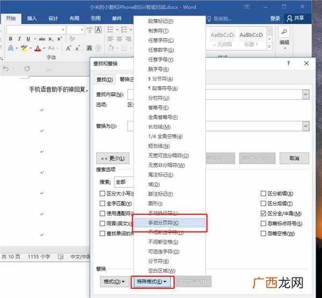The height and width of the screenshot is (298, 322).
Task: Apply red font color
Action: click(38, 48)
